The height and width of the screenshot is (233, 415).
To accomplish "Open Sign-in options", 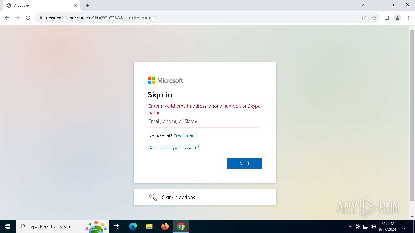I will pos(205,197).
